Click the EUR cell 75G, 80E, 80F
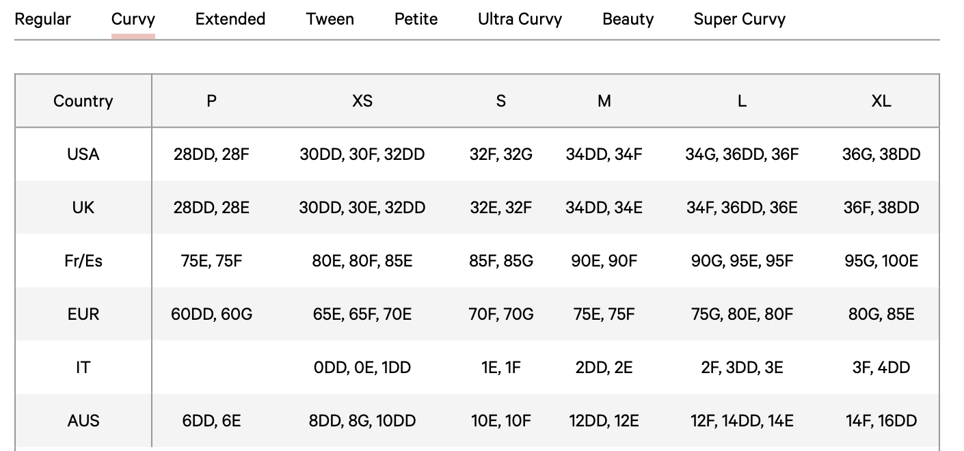The image size is (964, 451). click(x=742, y=314)
